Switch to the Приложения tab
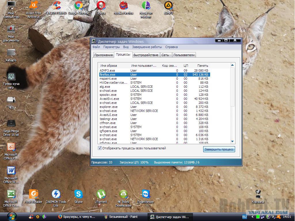 coord(104,55)
